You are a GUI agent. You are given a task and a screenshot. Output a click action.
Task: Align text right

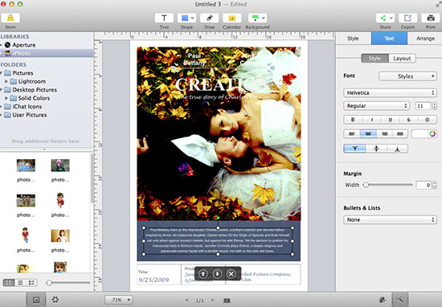[x=384, y=133]
